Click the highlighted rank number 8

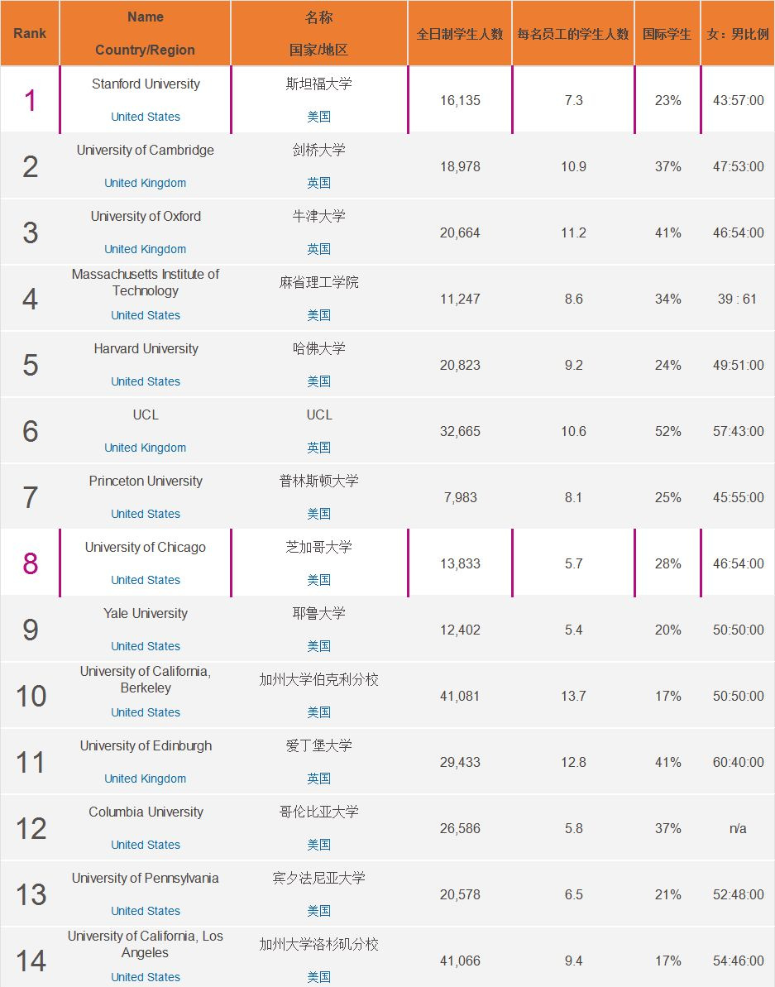click(x=31, y=563)
